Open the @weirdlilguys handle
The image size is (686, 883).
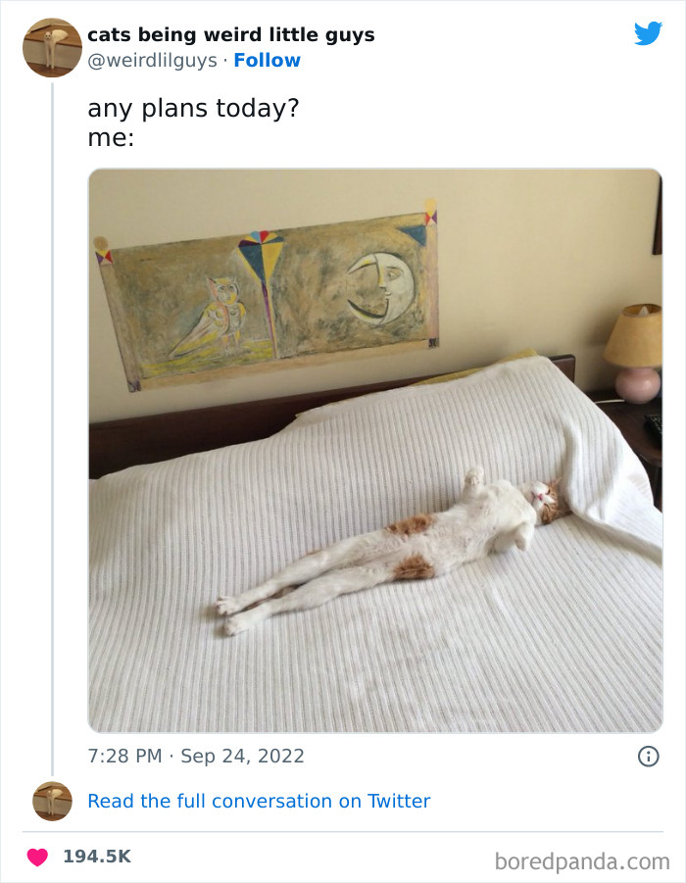[152, 61]
